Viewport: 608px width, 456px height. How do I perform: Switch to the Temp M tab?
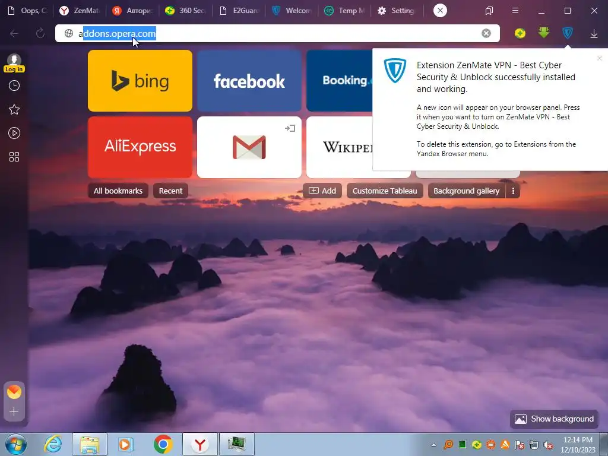coord(345,11)
